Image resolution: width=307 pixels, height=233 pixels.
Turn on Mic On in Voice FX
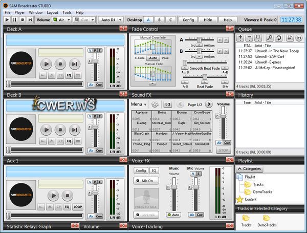146,181
